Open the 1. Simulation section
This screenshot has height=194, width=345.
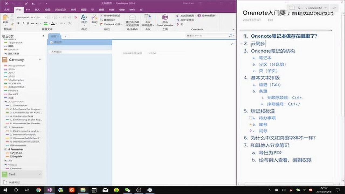(18, 106)
